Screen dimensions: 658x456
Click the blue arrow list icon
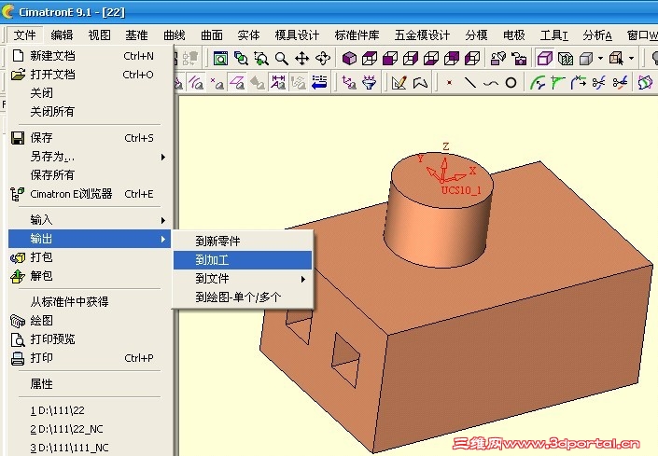pyautogui.click(x=319, y=82)
